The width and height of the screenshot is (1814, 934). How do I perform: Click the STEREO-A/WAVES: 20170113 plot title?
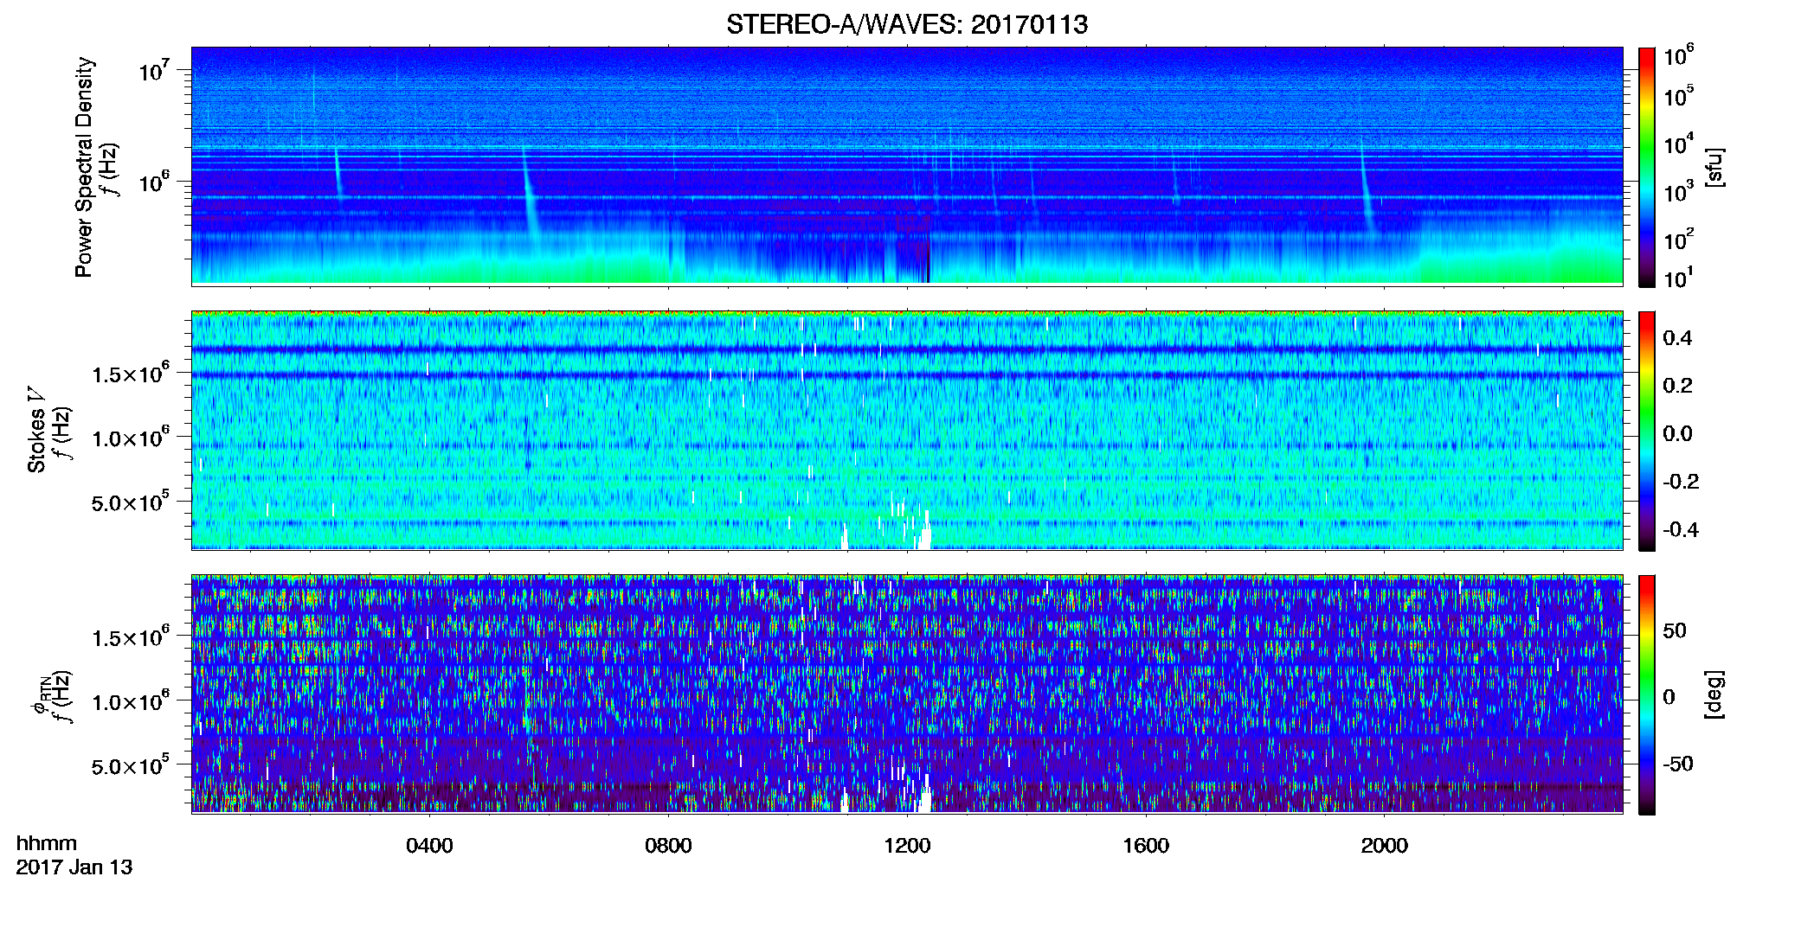pos(907,24)
